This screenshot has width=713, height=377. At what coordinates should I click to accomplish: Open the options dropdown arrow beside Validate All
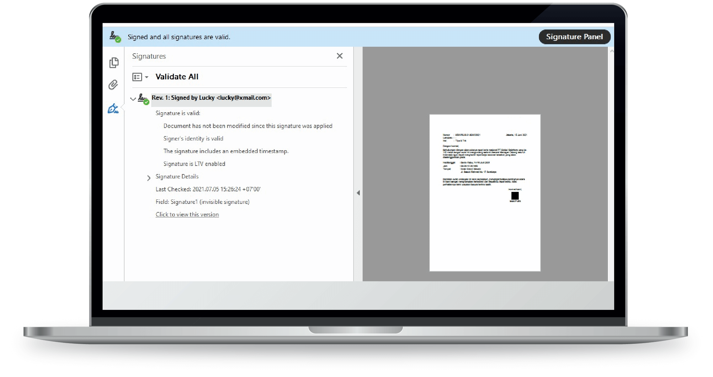pyautogui.click(x=146, y=77)
